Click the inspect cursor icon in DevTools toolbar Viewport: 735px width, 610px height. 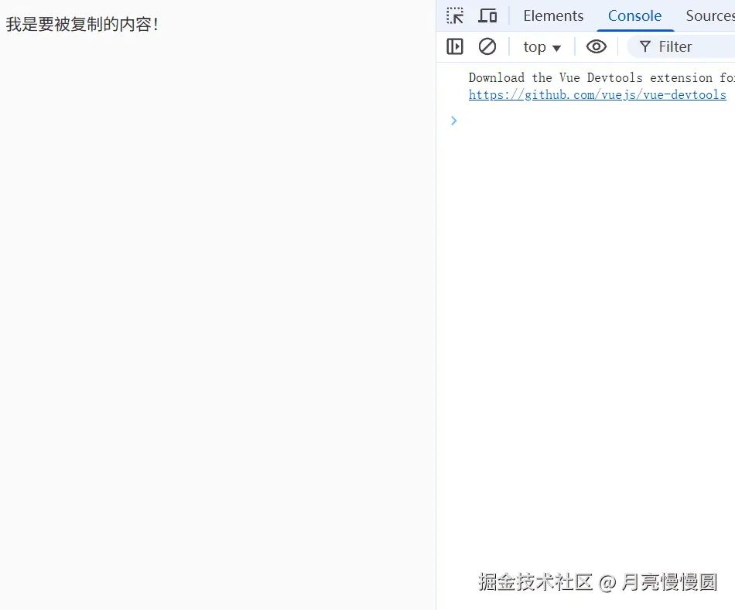[455, 15]
